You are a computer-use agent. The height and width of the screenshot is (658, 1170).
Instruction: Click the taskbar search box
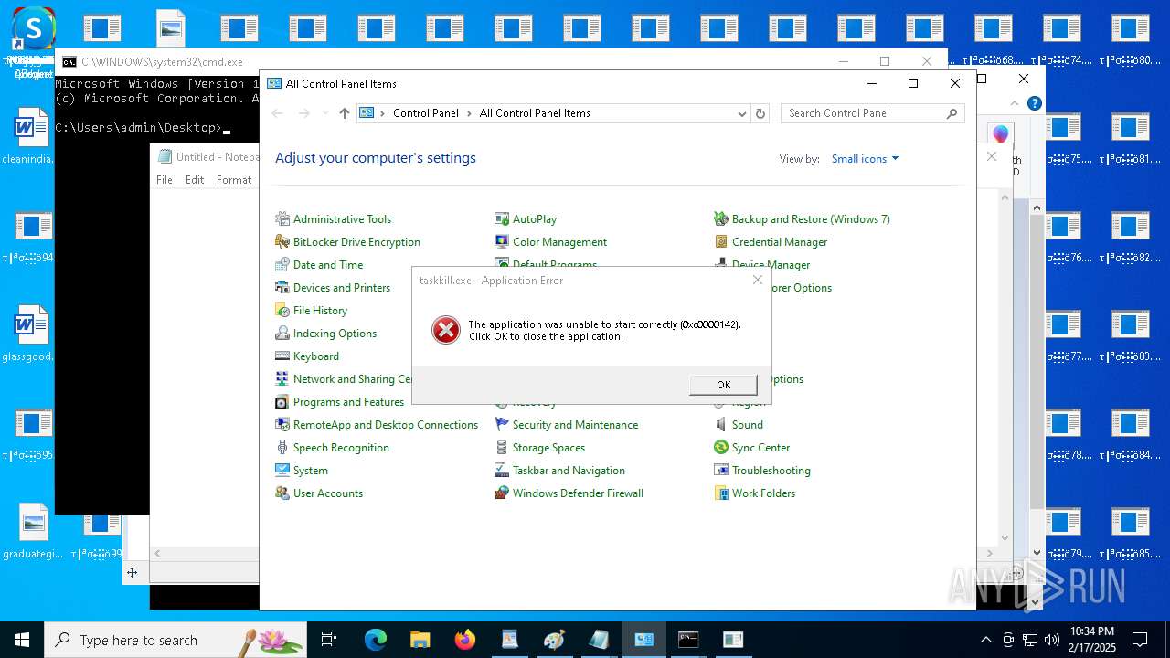click(x=175, y=640)
